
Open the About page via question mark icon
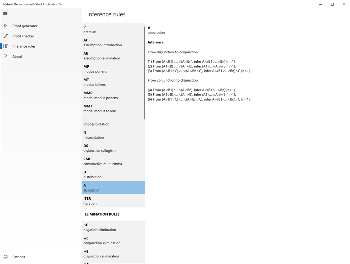[6, 56]
